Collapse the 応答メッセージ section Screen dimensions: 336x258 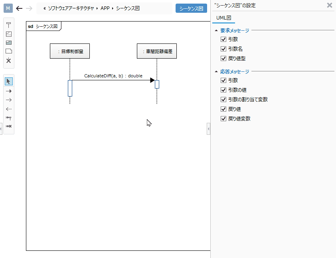click(216, 71)
